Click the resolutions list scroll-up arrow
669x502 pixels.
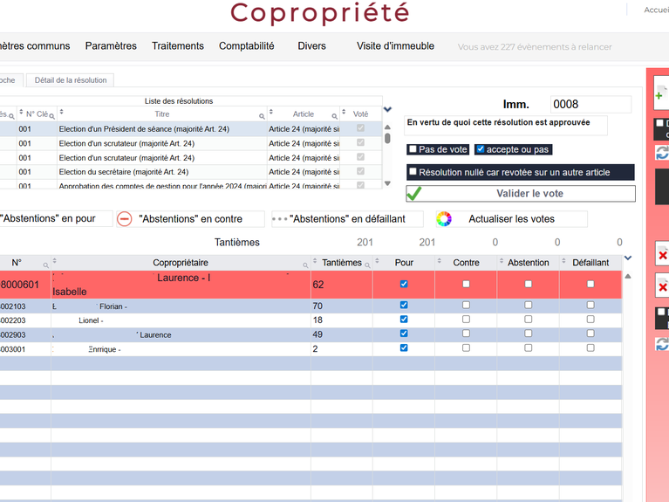click(387, 127)
